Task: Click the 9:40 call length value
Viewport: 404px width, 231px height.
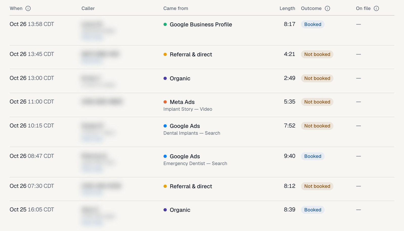Action: (290, 156)
